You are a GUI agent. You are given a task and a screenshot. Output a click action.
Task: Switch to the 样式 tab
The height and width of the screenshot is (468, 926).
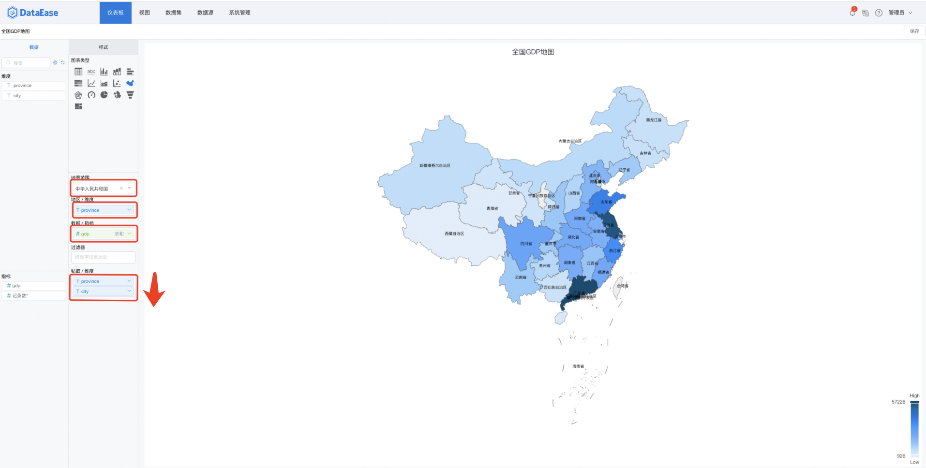click(x=103, y=47)
